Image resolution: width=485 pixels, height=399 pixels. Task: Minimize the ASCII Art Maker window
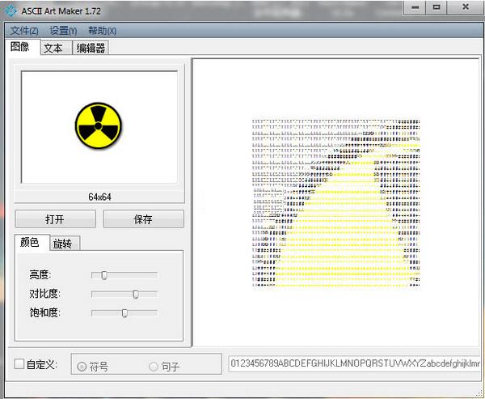coord(415,7)
